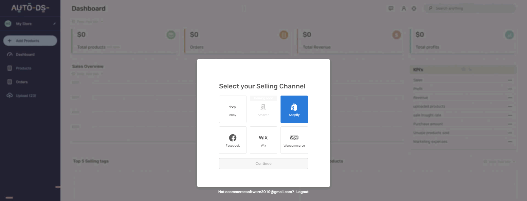Image resolution: width=527 pixels, height=201 pixels.
Task: Open the user profile icon in header
Action: point(404,9)
